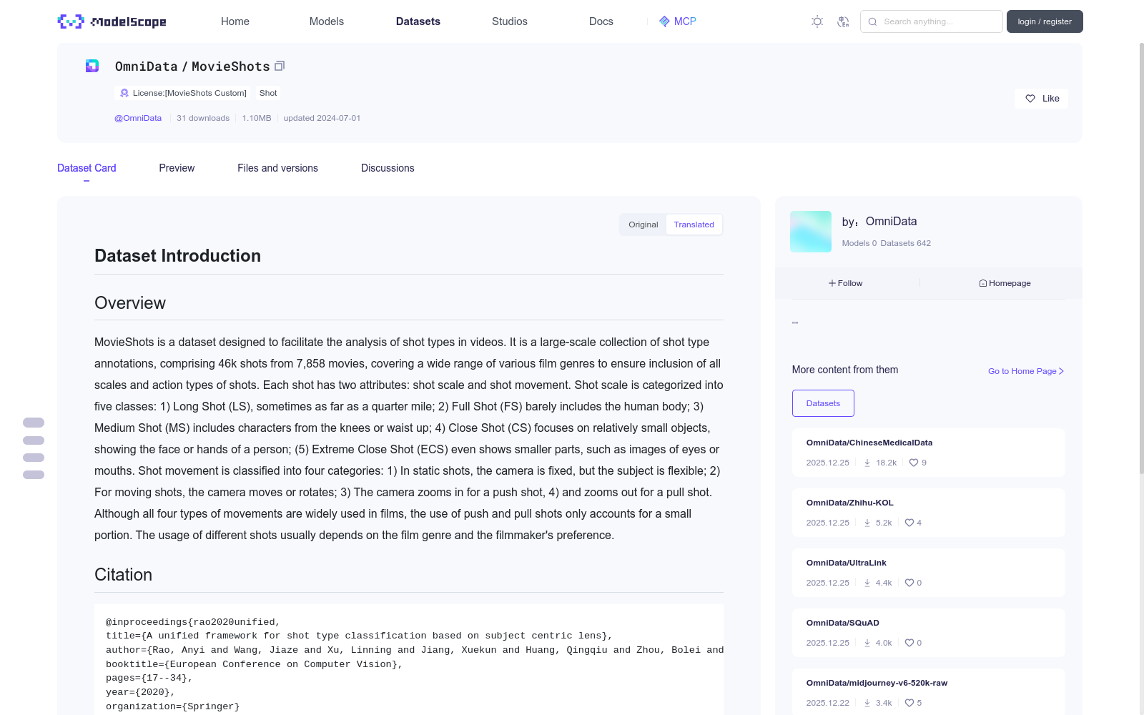The width and height of the screenshot is (1144, 715).
Task: Click heart icon on midjourney-v6-520k-raw card
Action: (909, 703)
